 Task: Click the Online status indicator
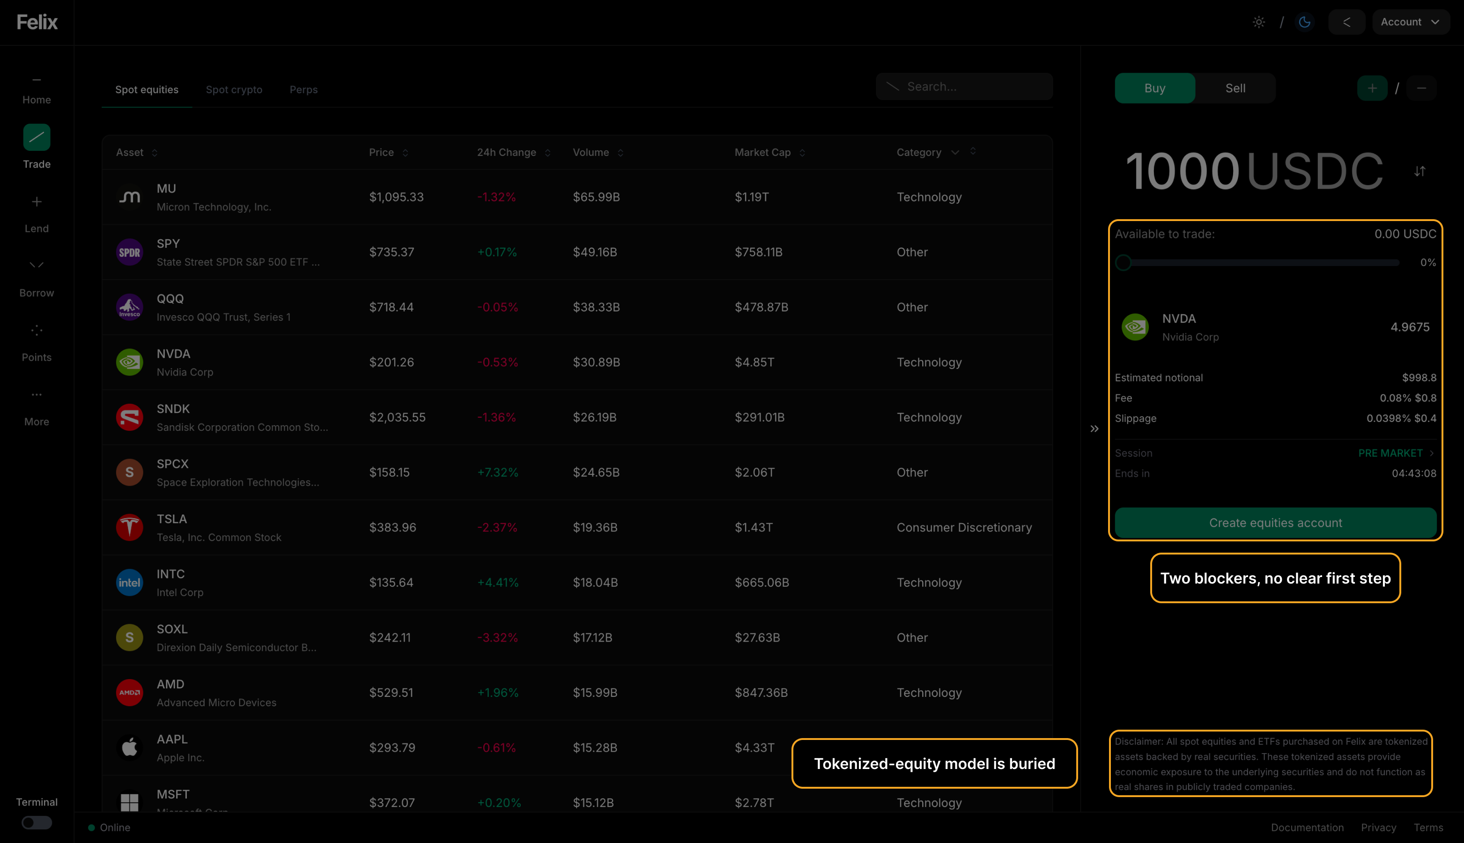tap(109, 828)
